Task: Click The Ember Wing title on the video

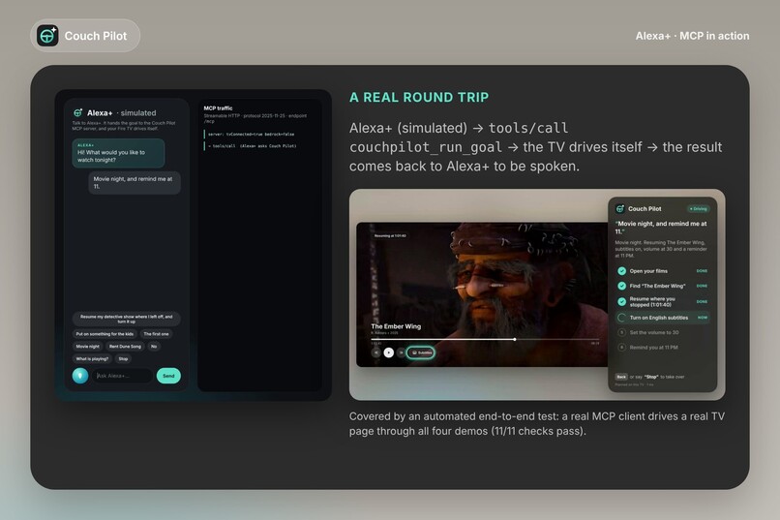Action: click(x=396, y=326)
